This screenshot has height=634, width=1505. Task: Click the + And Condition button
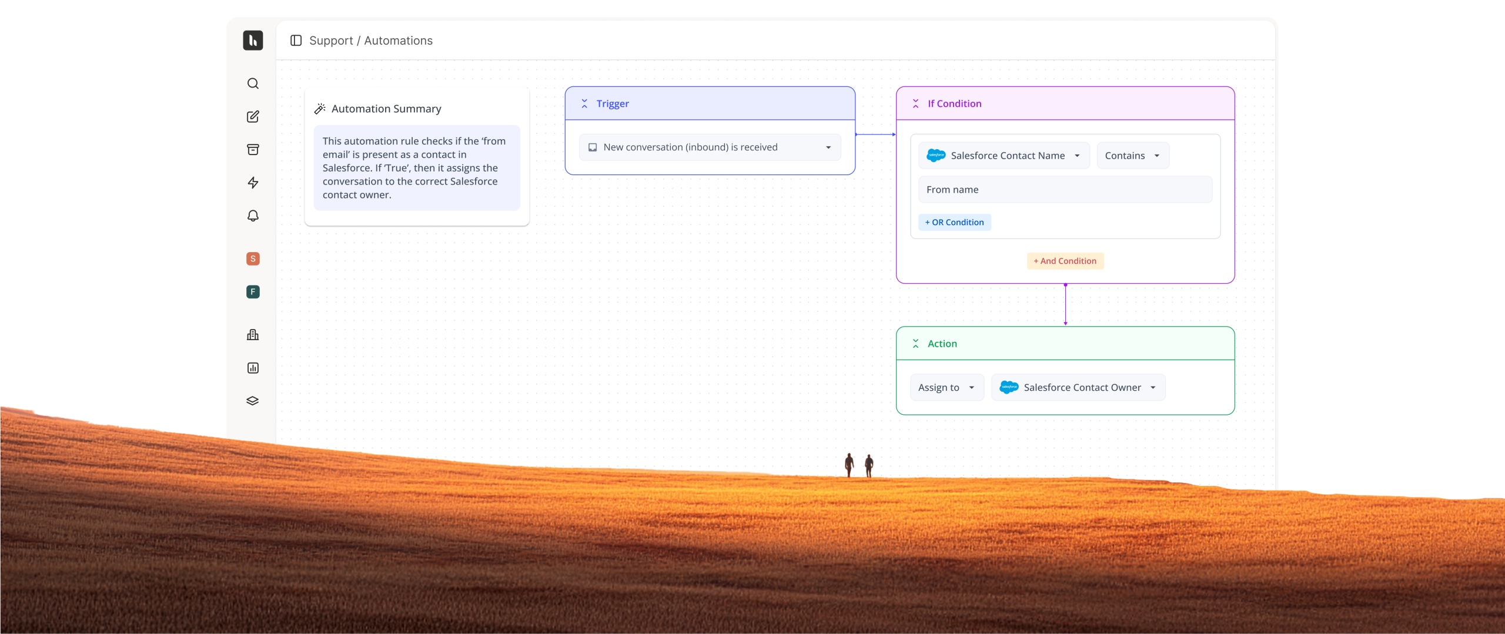click(1065, 261)
